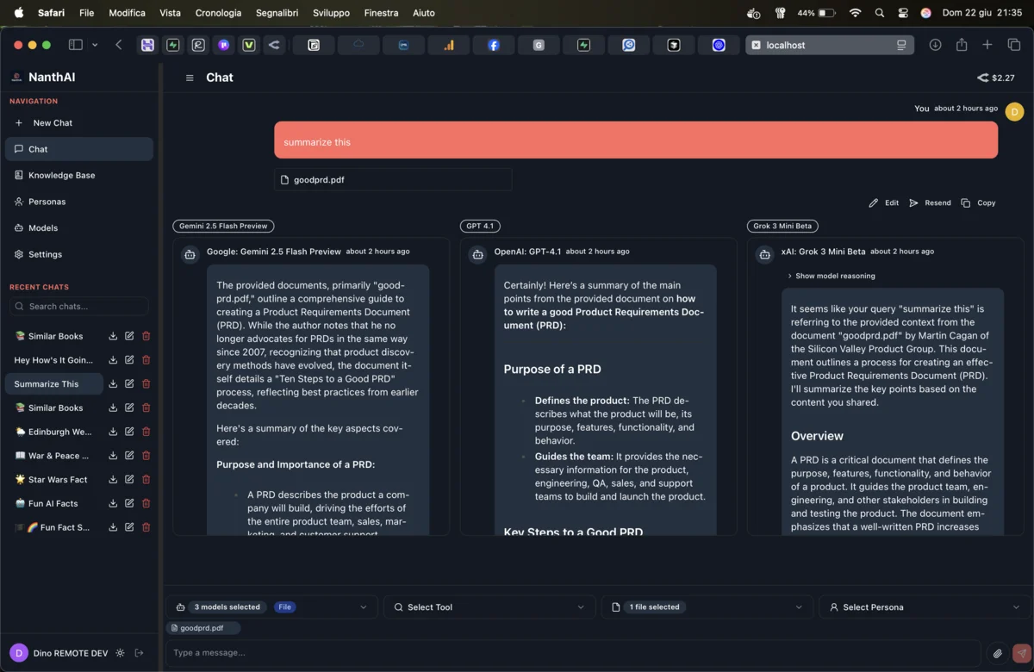Open the Fun AI Facts chat
The image size is (1034, 672).
tap(53, 503)
